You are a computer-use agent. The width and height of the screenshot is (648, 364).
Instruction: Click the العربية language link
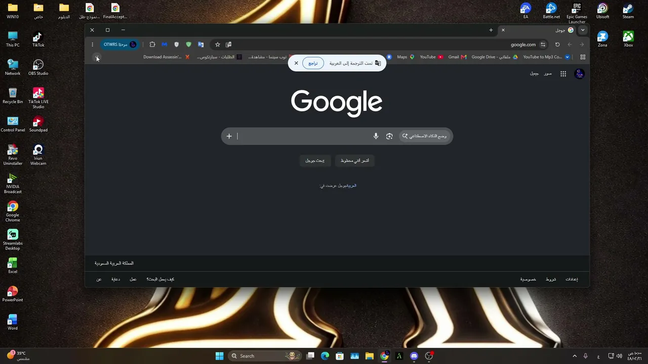coord(351,186)
